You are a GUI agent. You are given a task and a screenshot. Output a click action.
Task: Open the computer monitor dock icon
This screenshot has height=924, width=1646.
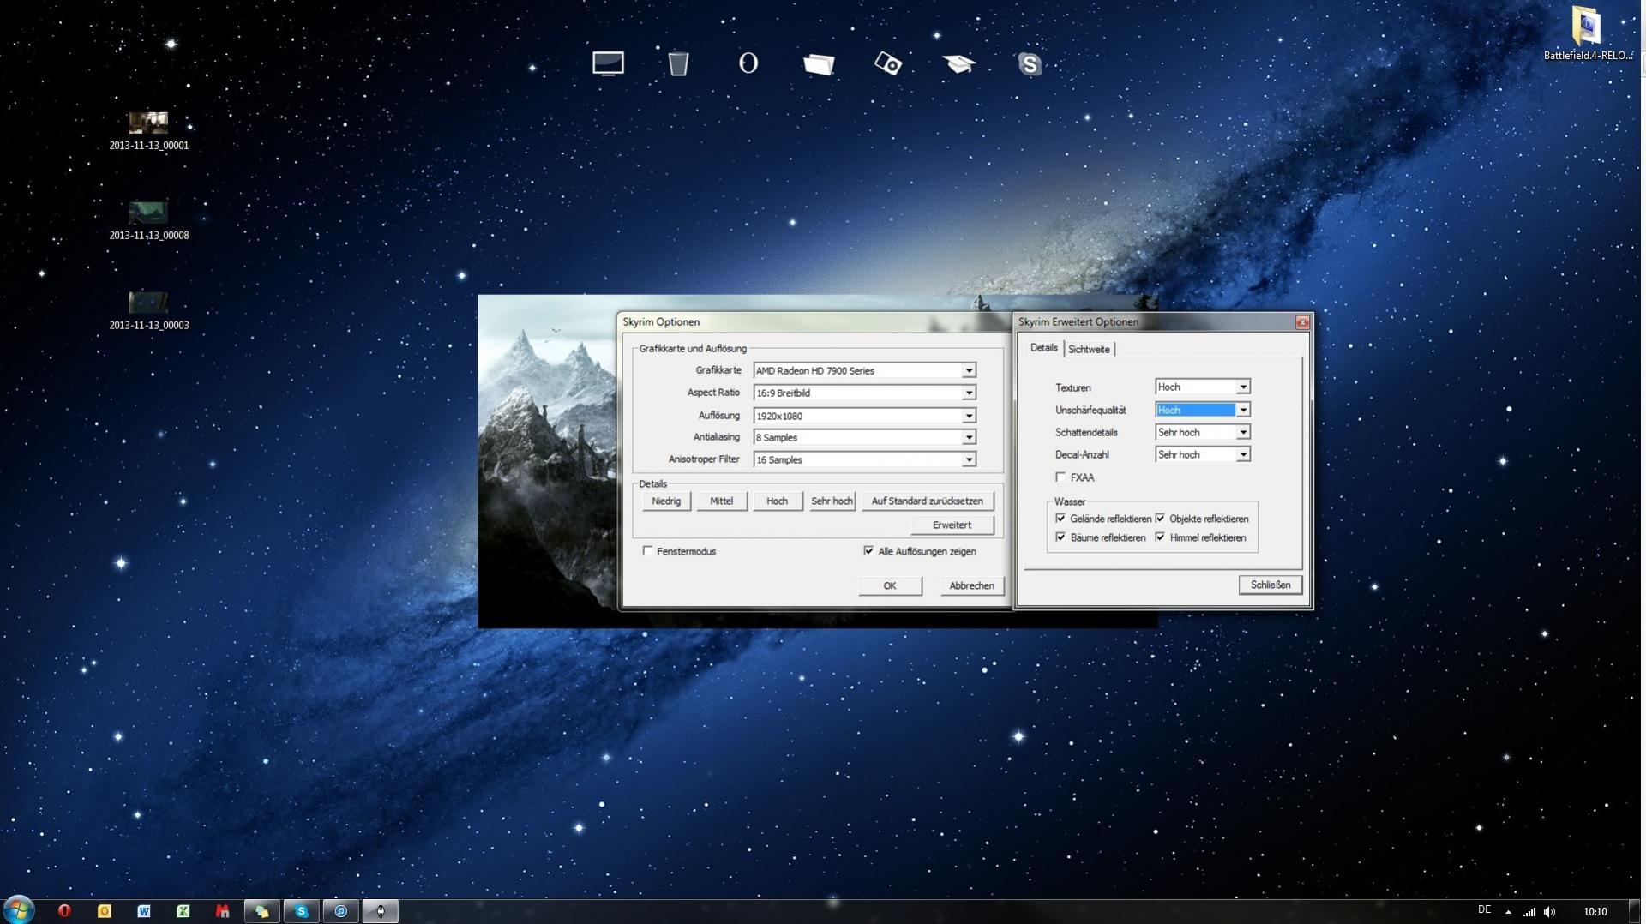608,63
